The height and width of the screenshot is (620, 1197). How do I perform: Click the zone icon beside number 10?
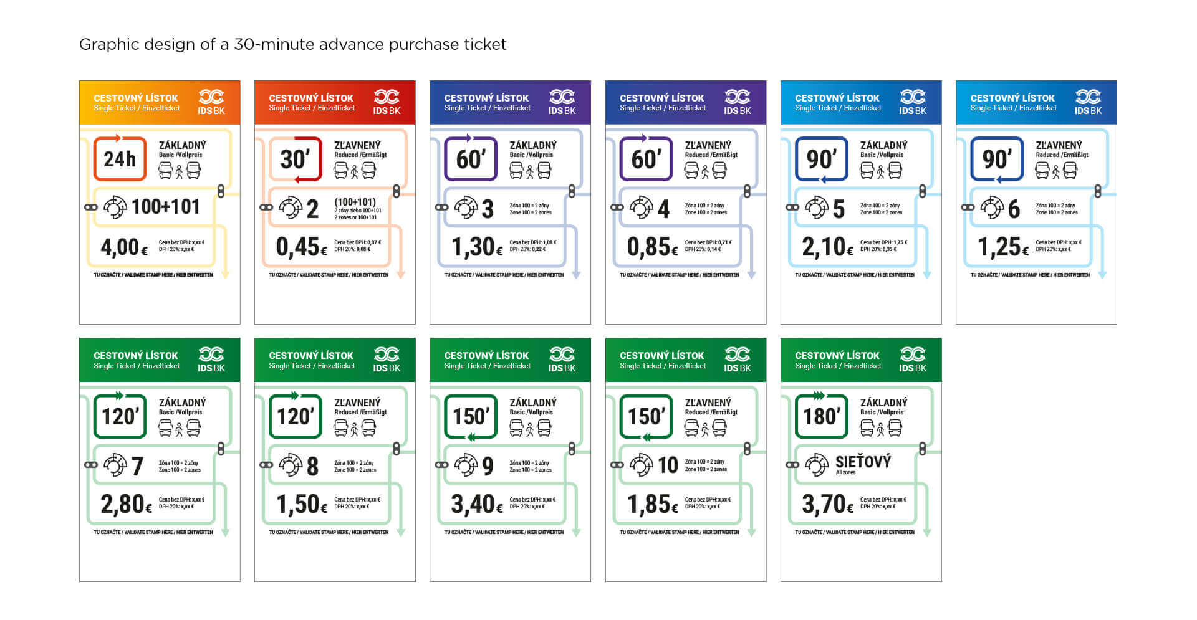coord(641,465)
